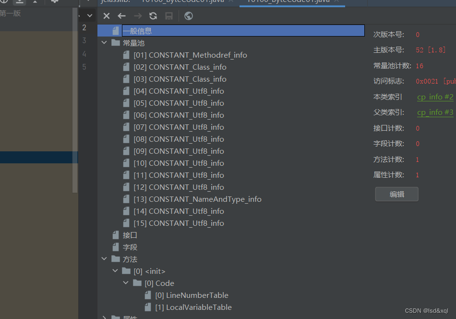Click the folder icon next to [0] Code
456x319 pixels.
(137, 283)
